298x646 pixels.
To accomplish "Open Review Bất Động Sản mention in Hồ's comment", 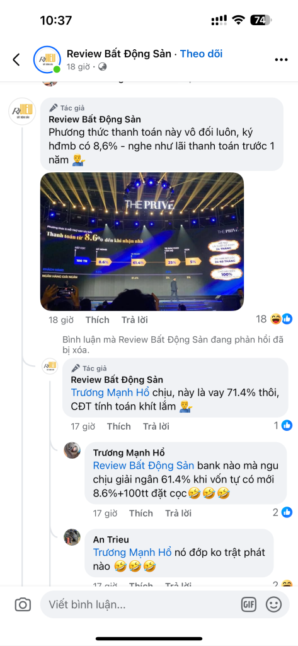I will (143, 466).
